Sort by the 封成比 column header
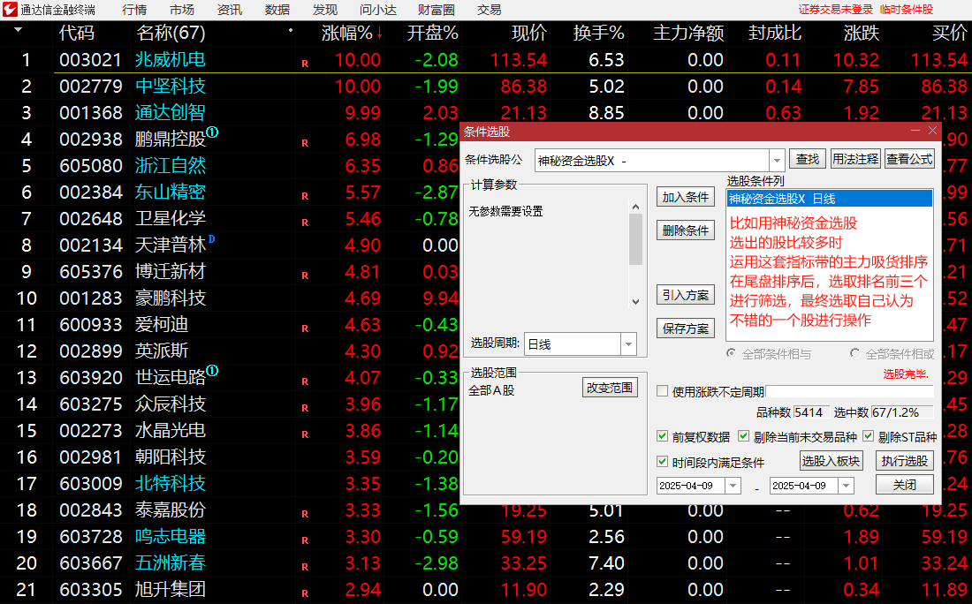Viewport: 972px width, 604px height. [x=775, y=33]
